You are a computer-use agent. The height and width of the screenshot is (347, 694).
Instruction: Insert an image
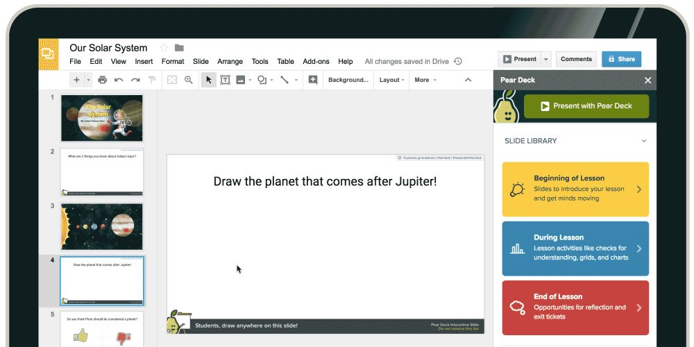coord(240,80)
